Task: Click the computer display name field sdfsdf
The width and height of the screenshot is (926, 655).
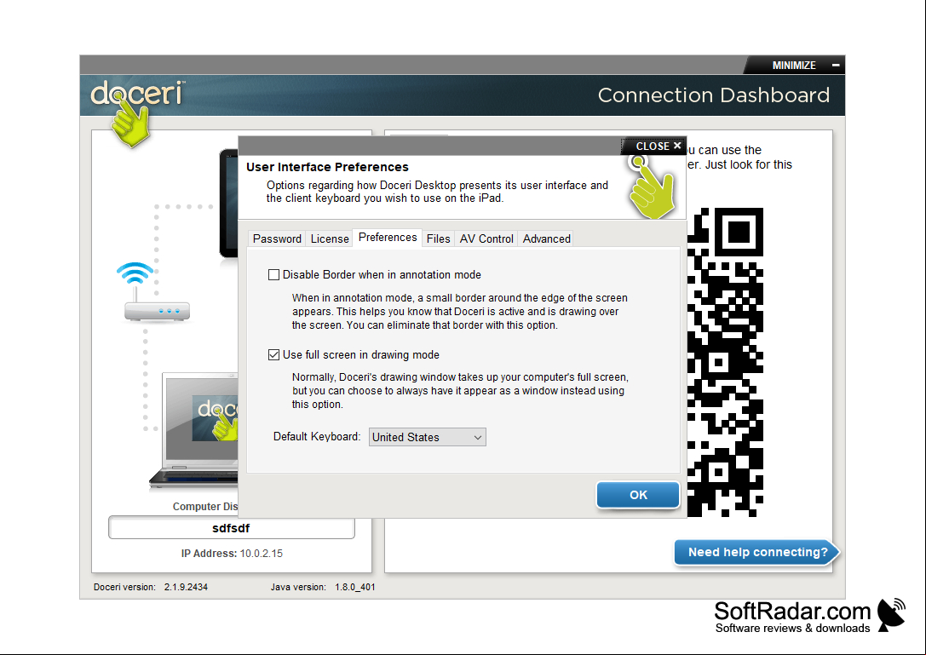Action: pos(232,528)
